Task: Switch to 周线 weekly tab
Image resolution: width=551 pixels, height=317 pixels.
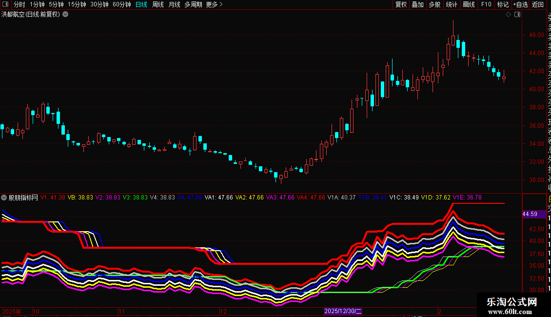Action: (158, 4)
